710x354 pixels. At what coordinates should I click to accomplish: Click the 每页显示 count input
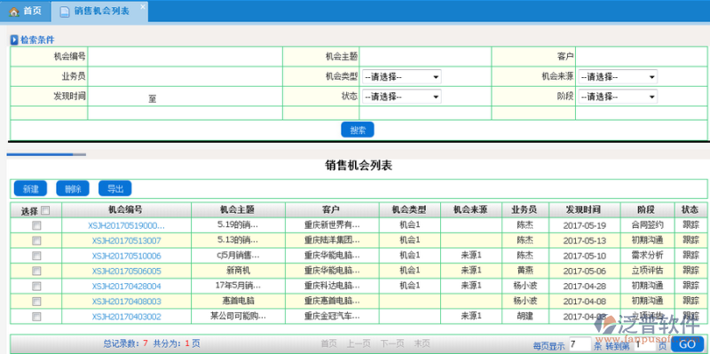[x=580, y=344]
